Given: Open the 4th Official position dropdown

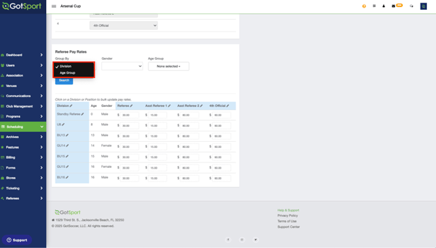Looking at the screenshot, I should (124, 25).
